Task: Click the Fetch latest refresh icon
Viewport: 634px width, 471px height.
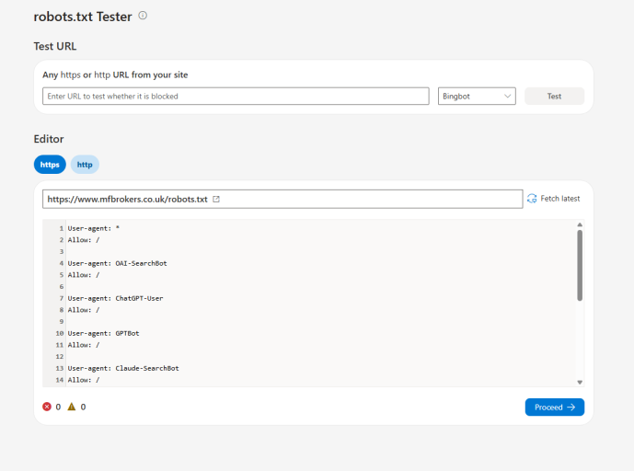Action: pos(532,199)
